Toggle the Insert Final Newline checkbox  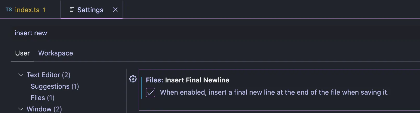pos(151,93)
